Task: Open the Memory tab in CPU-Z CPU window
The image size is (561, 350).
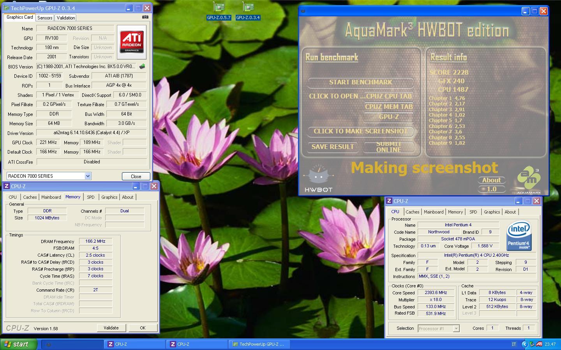Action: click(455, 212)
